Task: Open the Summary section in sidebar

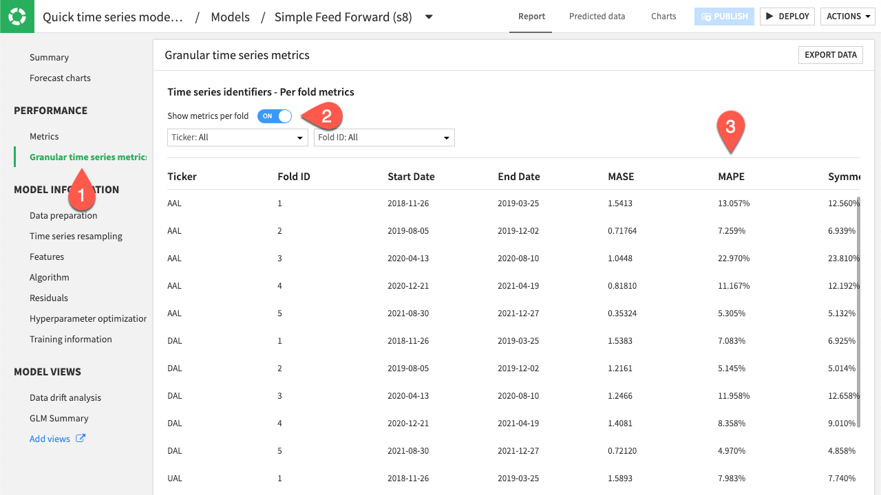Action: pyautogui.click(x=49, y=58)
